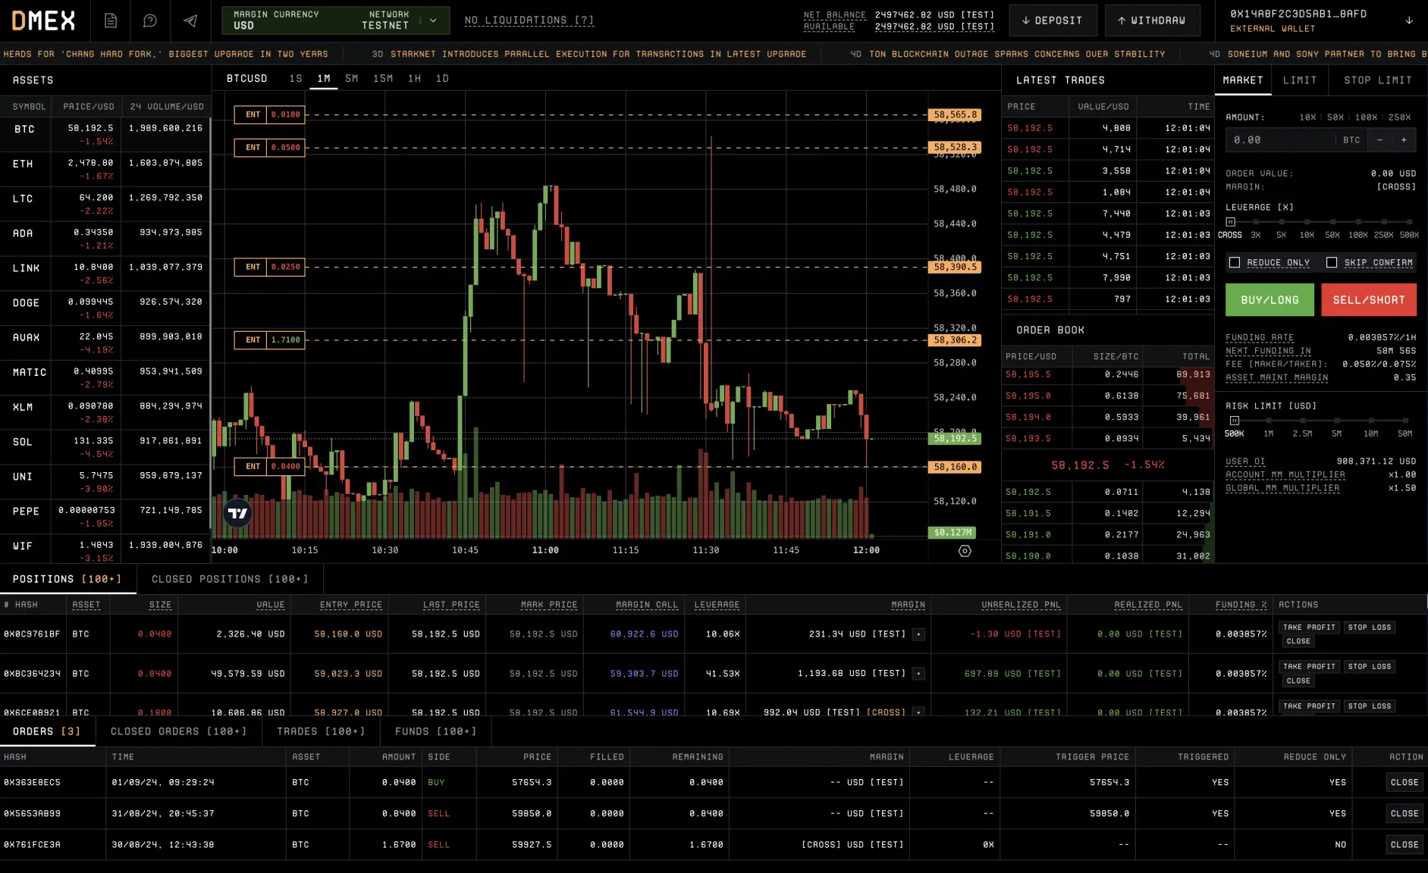Open the documentation page icon
Screen dimensions: 1428x873
[x=111, y=20]
